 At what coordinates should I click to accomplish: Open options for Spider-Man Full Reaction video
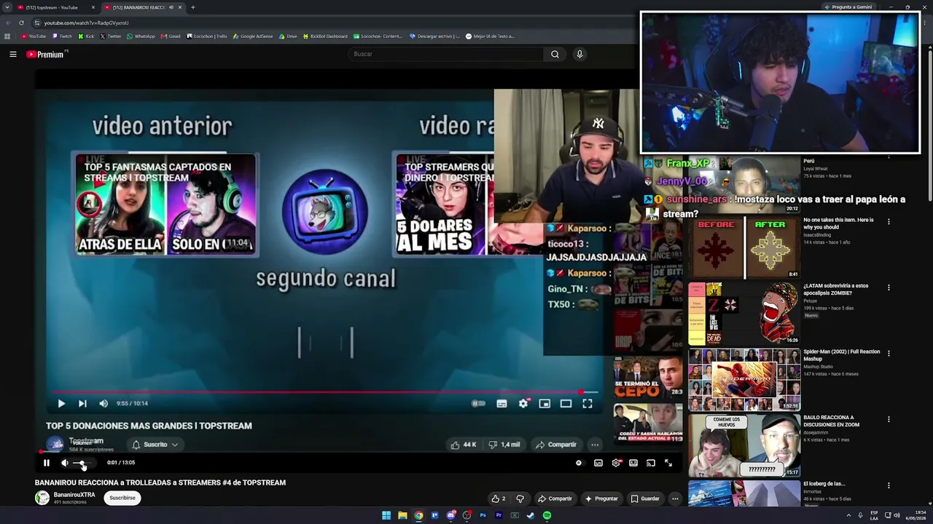pyautogui.click(x=889, y=354)
